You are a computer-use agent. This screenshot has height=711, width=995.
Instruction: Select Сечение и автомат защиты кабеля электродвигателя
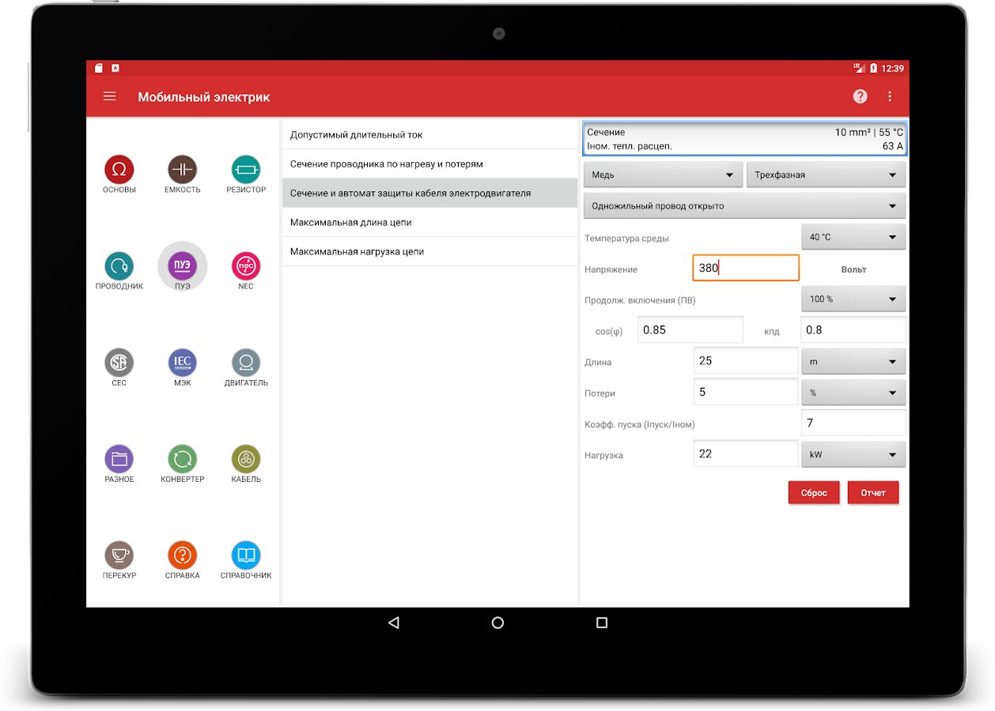tap(429, 193)
